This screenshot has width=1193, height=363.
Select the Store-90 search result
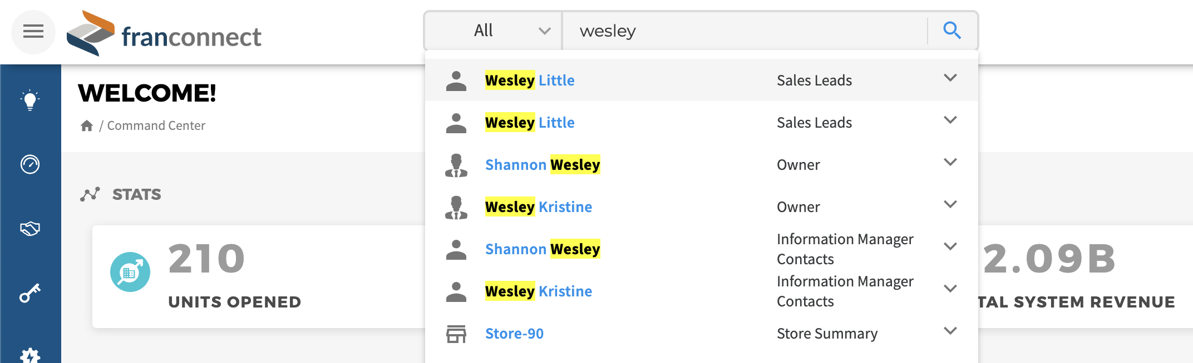pyautogui.click(x=514, y=334)
